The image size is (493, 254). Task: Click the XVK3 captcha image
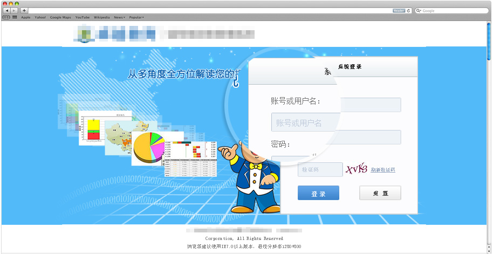pyautogui.click(x=356, y=169)
